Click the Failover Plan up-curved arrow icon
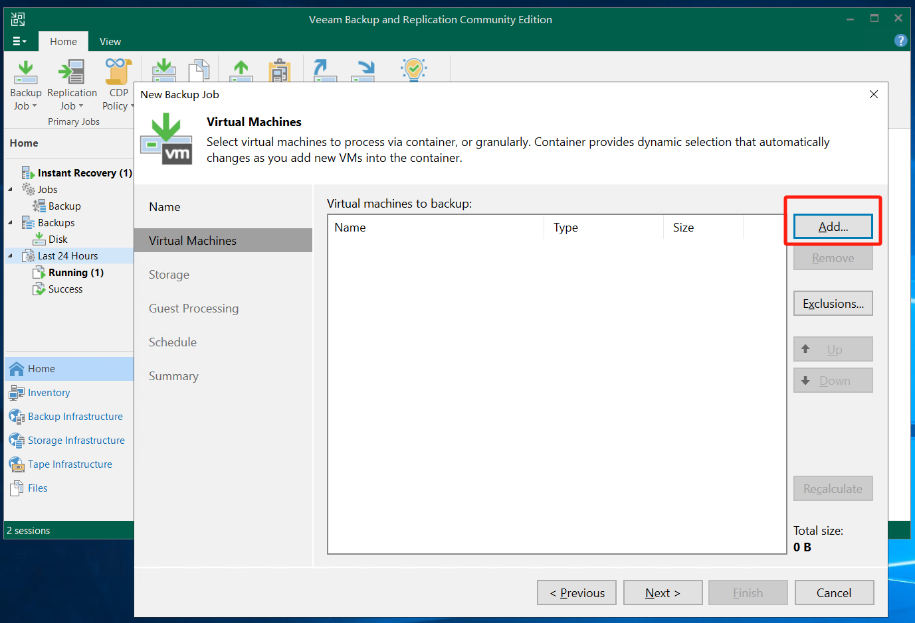 pyautogui.click(x=324, y=70)
